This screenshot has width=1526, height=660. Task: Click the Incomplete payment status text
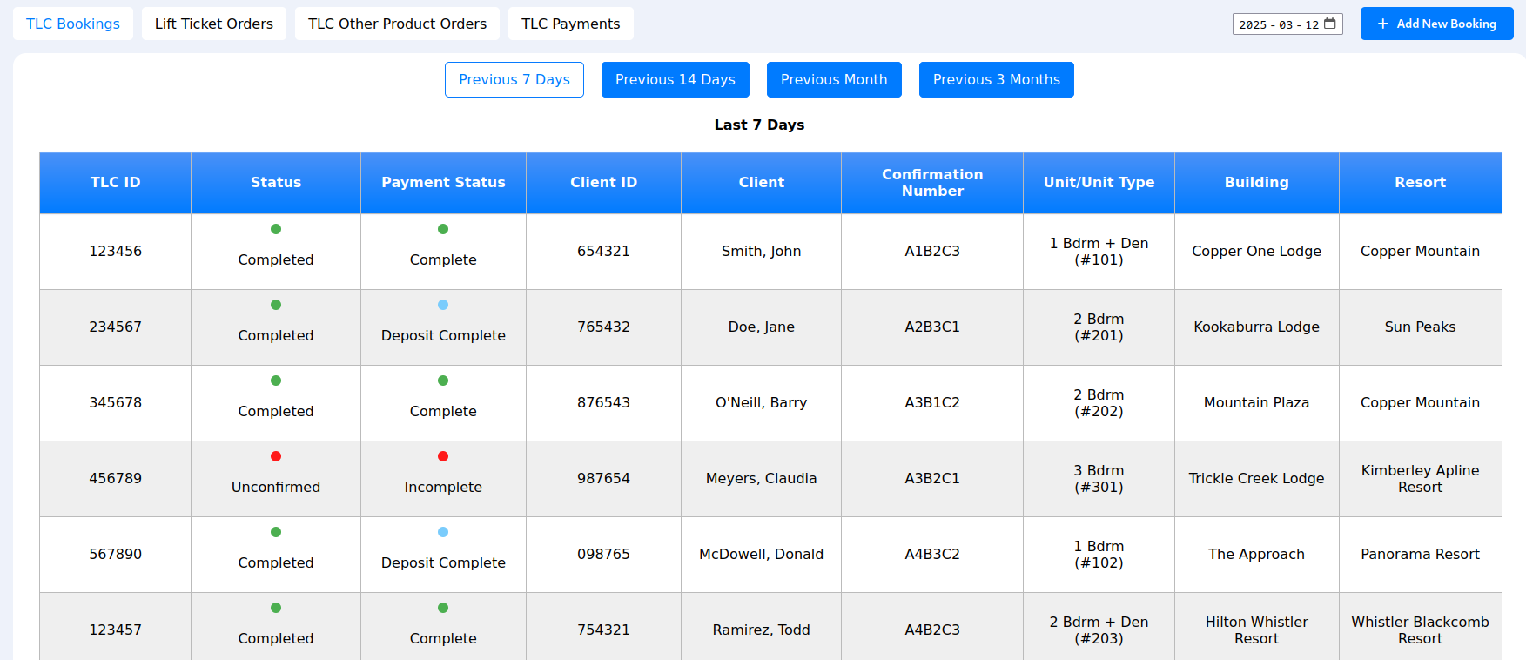(443, 488)
